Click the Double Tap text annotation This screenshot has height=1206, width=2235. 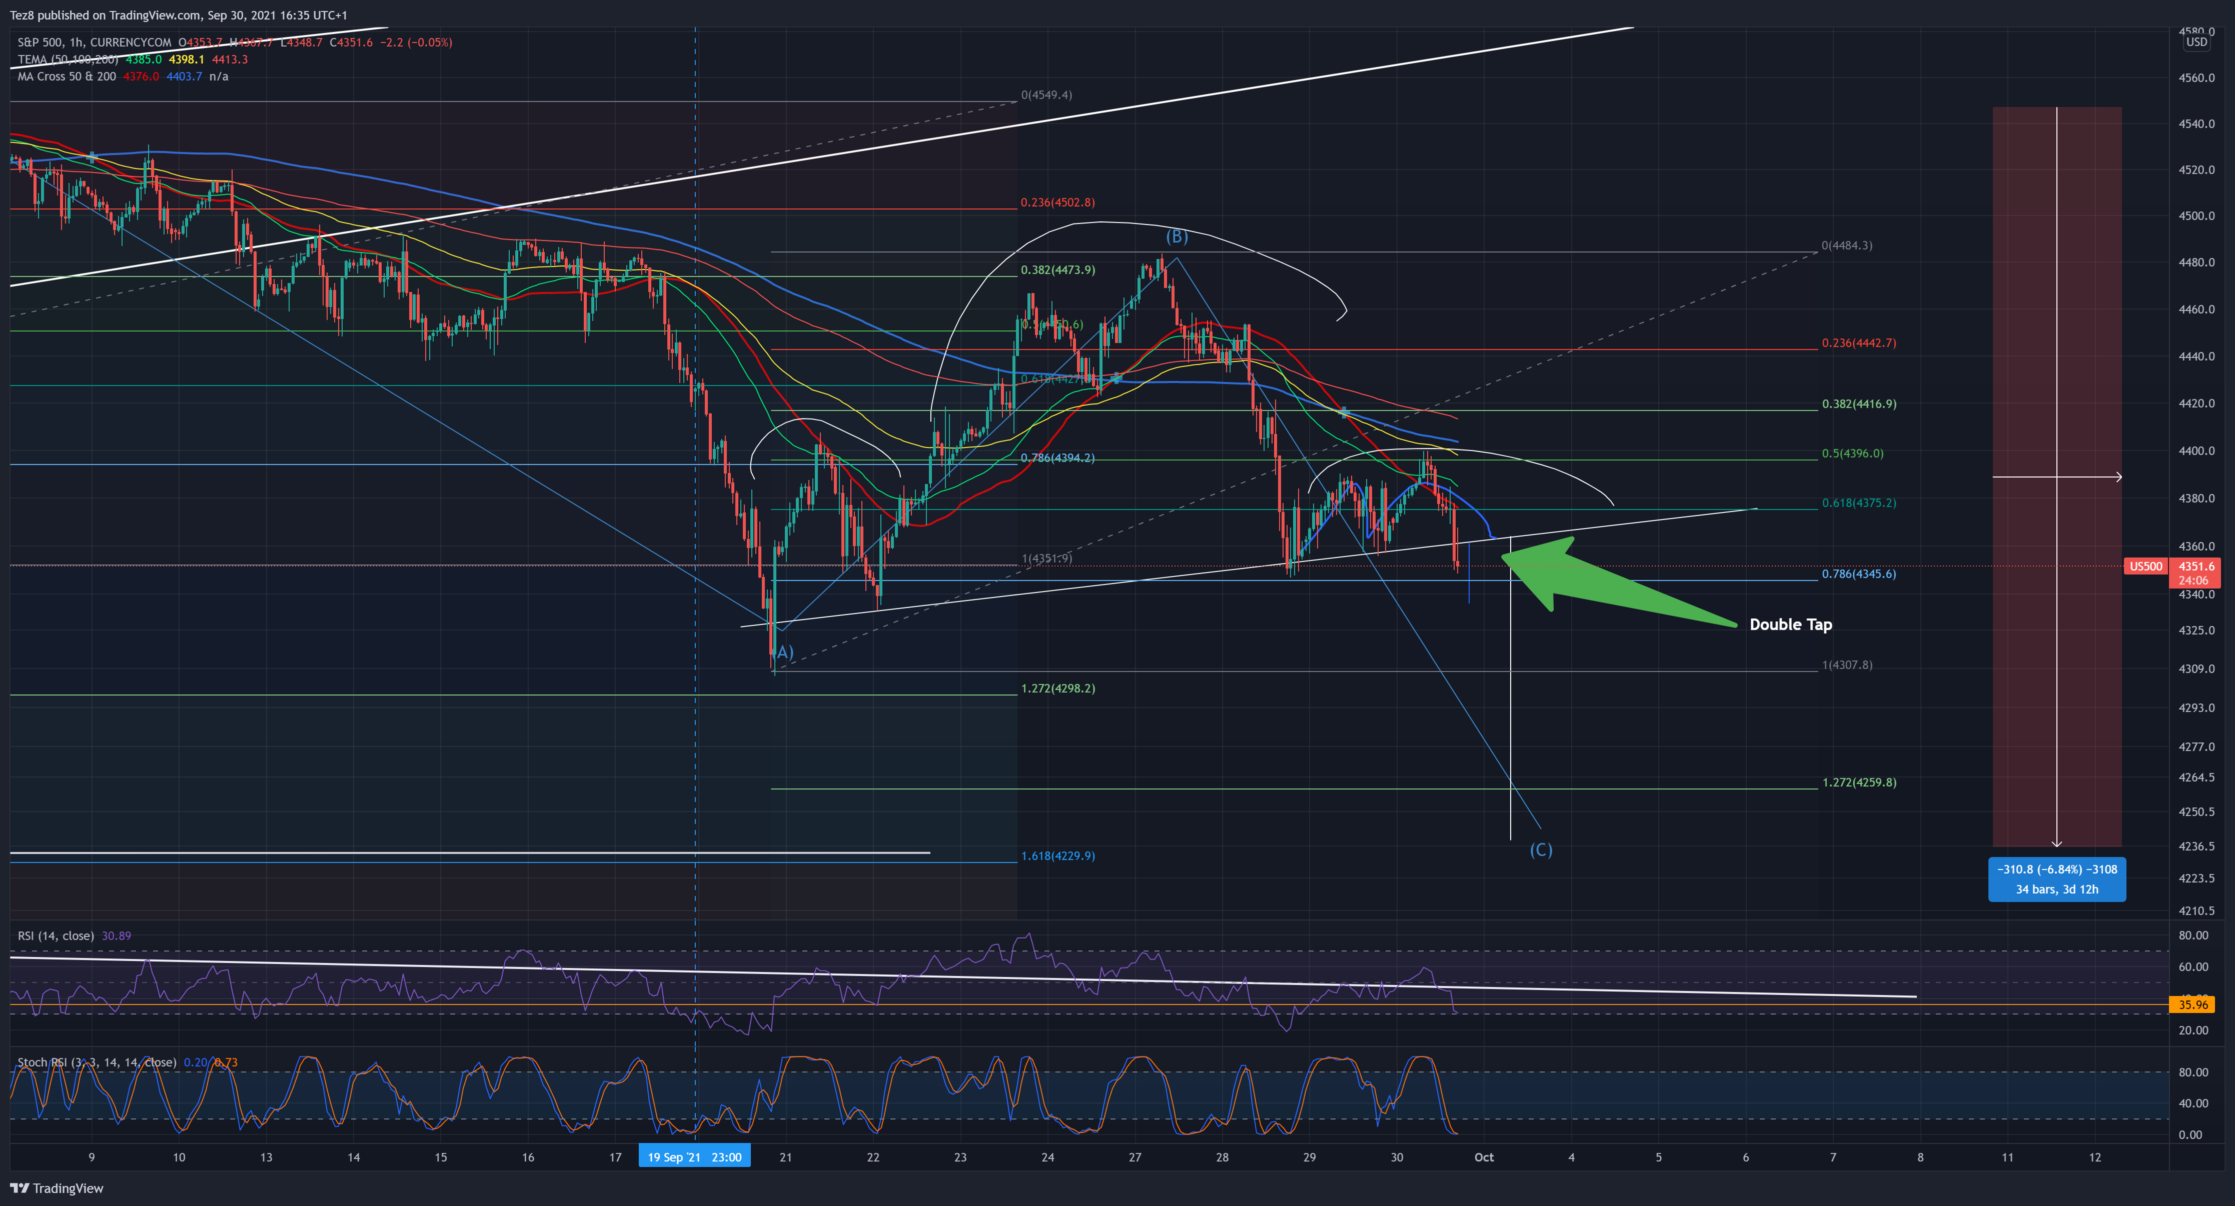click(1790, 624)
